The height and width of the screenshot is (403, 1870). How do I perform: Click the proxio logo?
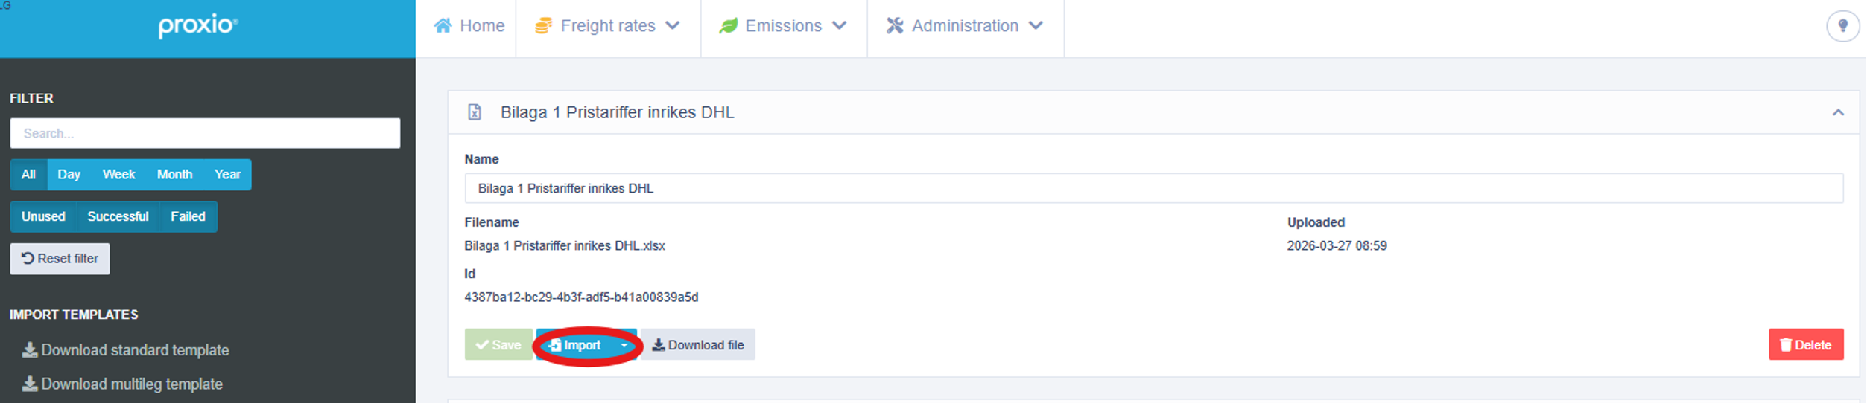(x=198, y=25)
